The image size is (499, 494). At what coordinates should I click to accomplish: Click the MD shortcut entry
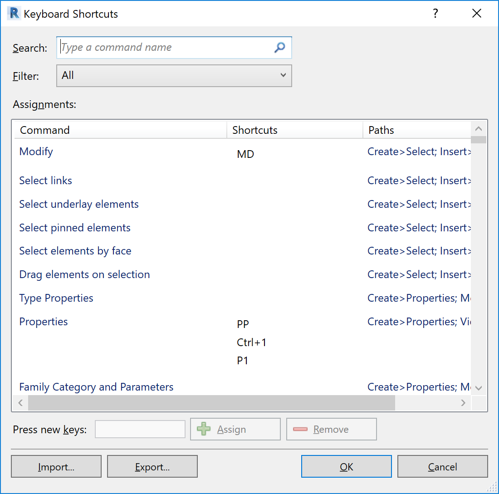coord(245,154)
